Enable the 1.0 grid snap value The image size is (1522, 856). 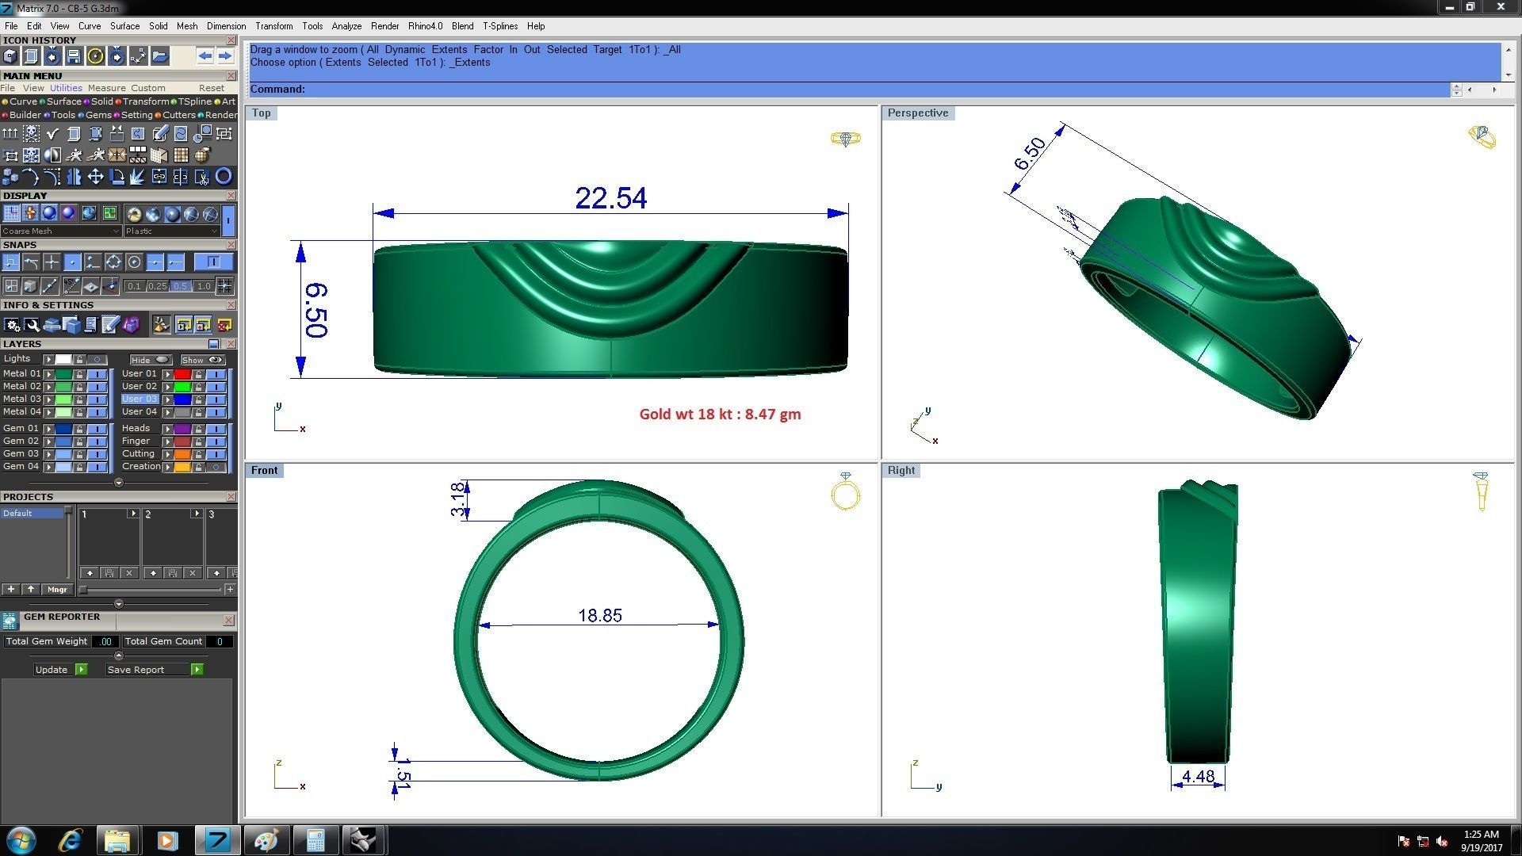point(204,286)
